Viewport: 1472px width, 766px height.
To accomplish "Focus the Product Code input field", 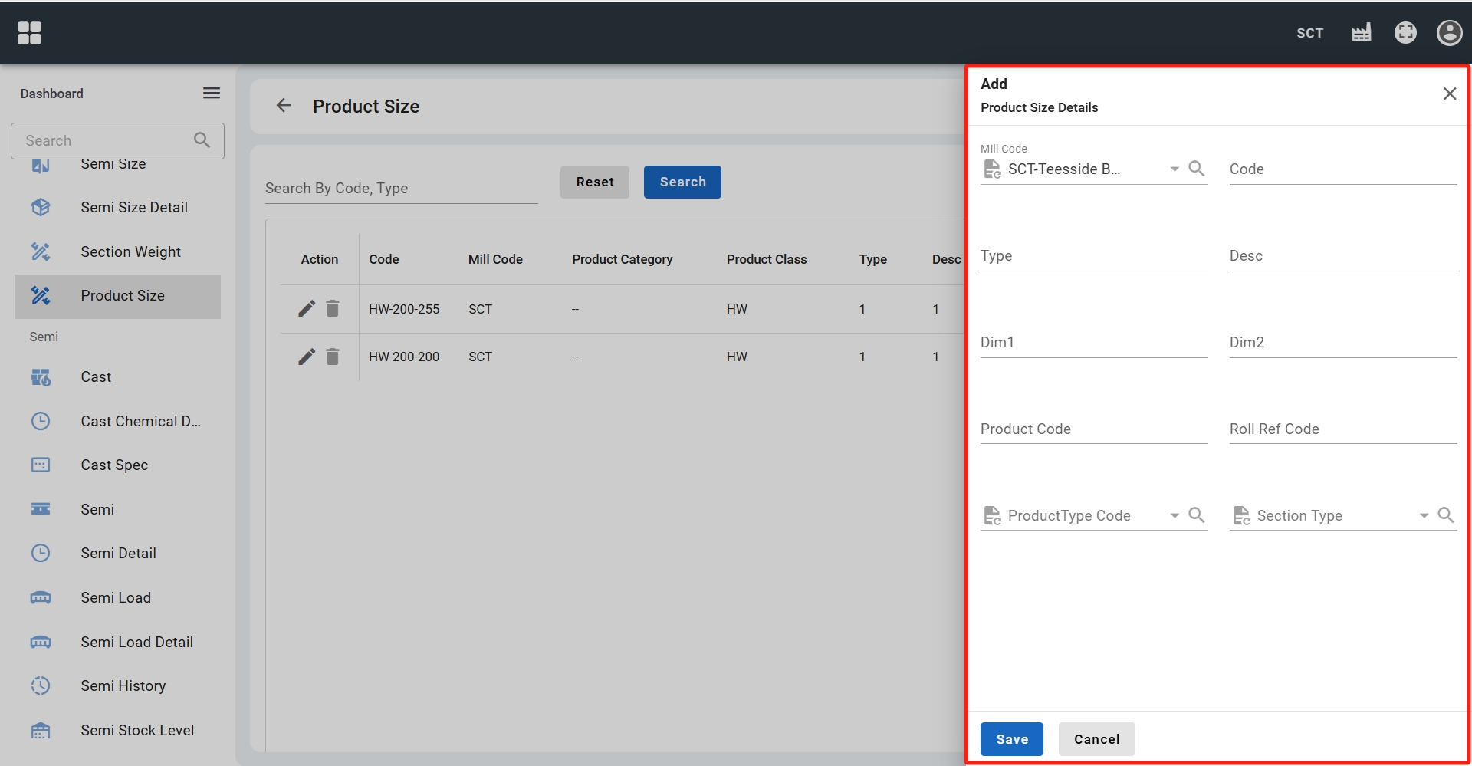I will (x=1093, y=429).
